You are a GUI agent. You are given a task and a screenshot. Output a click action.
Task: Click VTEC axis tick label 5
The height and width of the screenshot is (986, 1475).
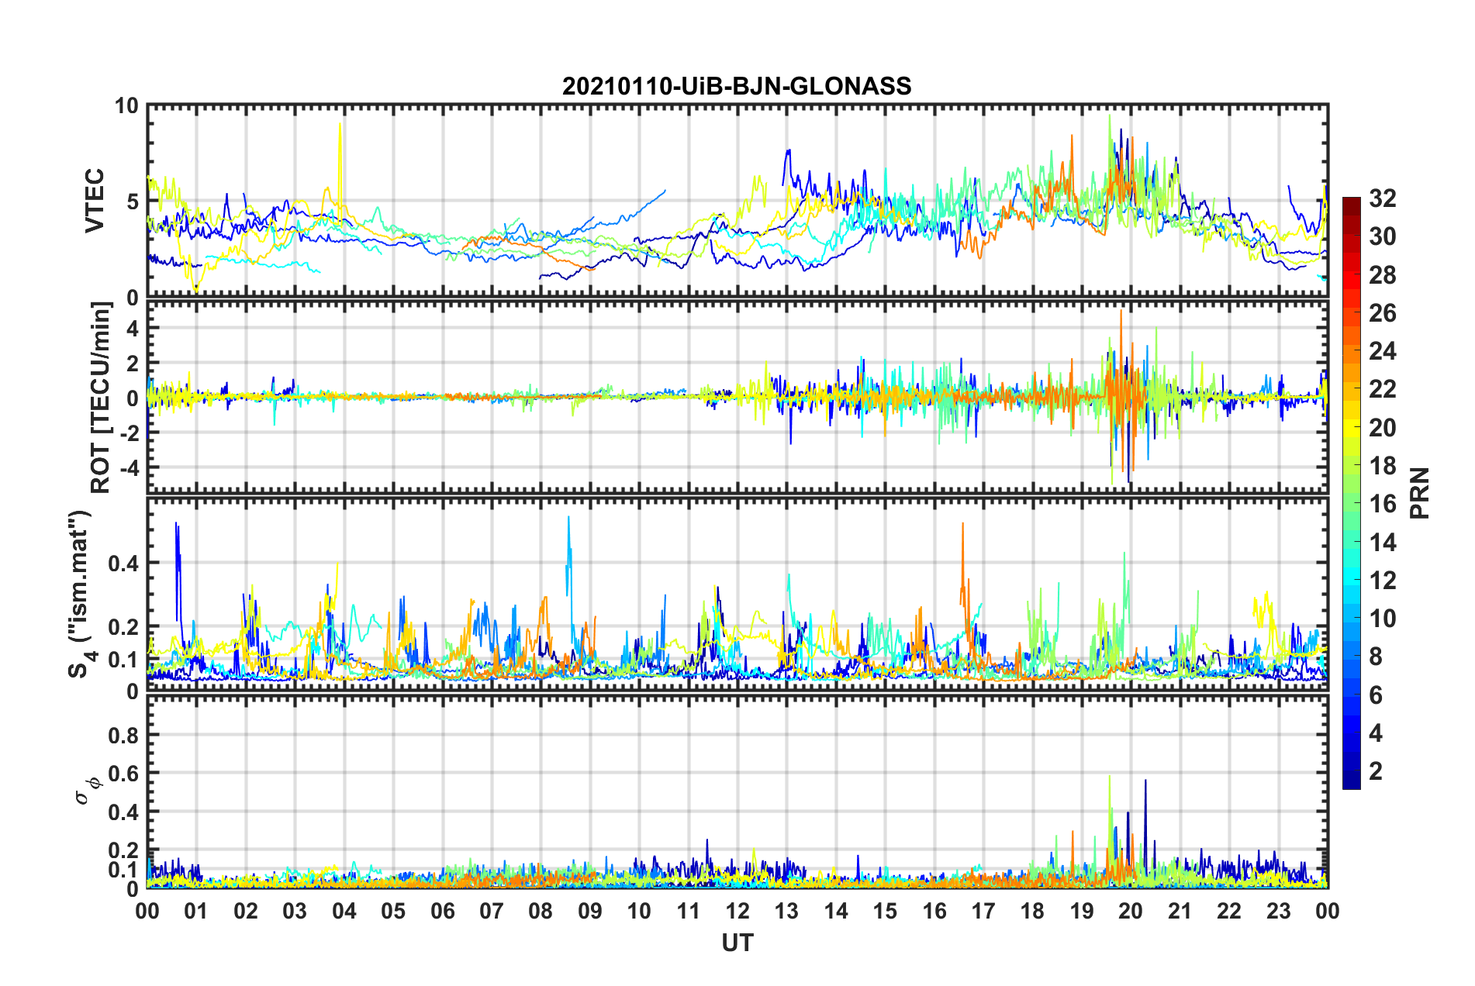133,202
